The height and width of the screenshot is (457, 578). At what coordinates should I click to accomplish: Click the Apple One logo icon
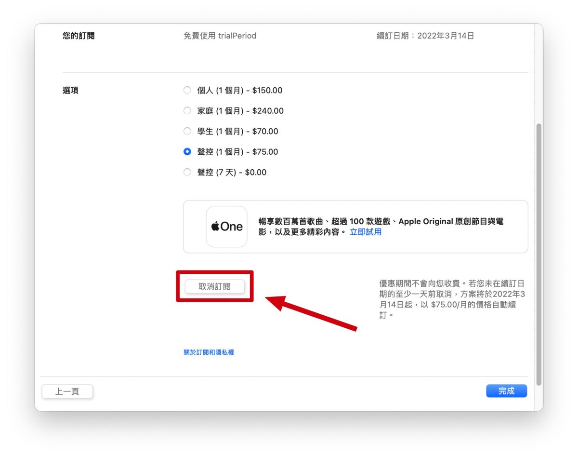pos(227,227)
